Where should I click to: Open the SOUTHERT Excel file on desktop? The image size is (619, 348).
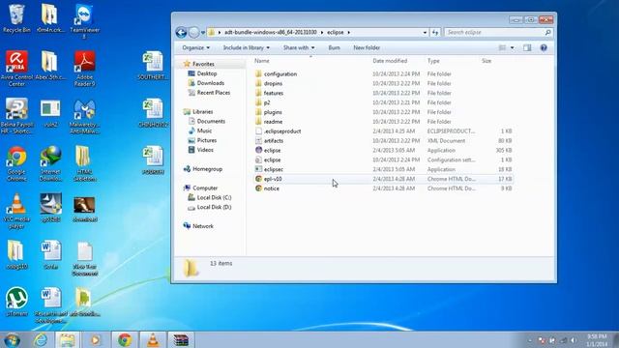click(x=153, y=66)
